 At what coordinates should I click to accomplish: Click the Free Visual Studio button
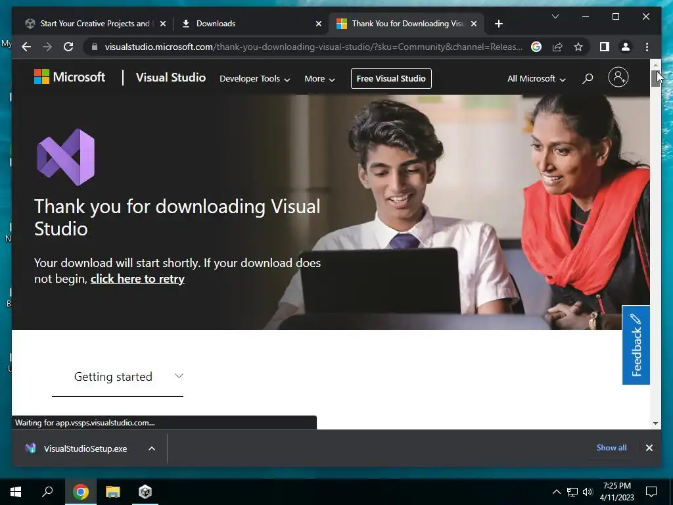(x=391, y=79)
